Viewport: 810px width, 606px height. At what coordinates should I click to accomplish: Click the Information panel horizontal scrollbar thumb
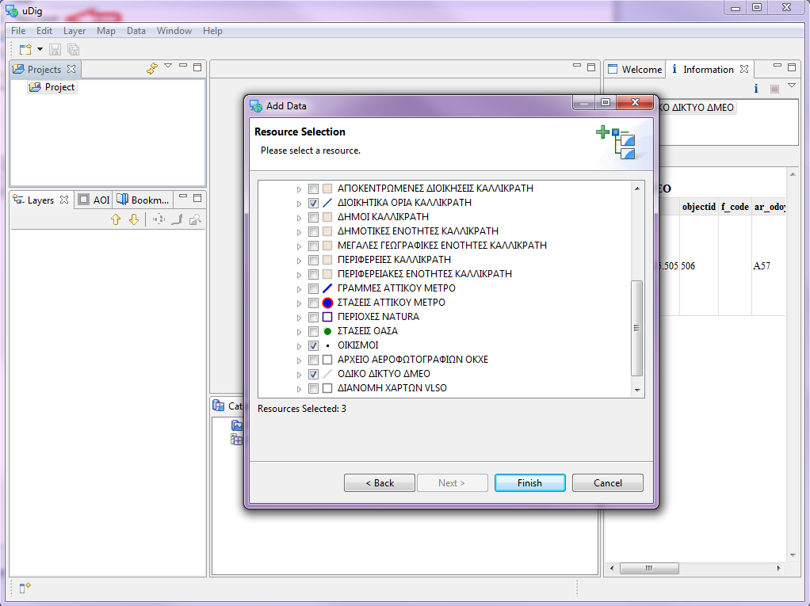tap(649, 568)
